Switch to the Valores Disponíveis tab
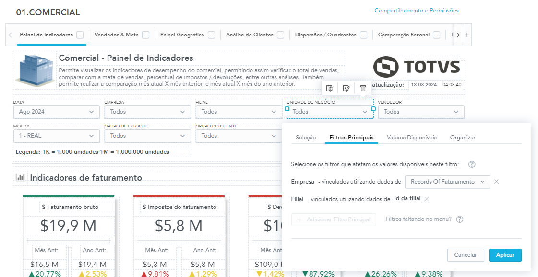This screenshot has height=277, width=538. tap(412, 138)
